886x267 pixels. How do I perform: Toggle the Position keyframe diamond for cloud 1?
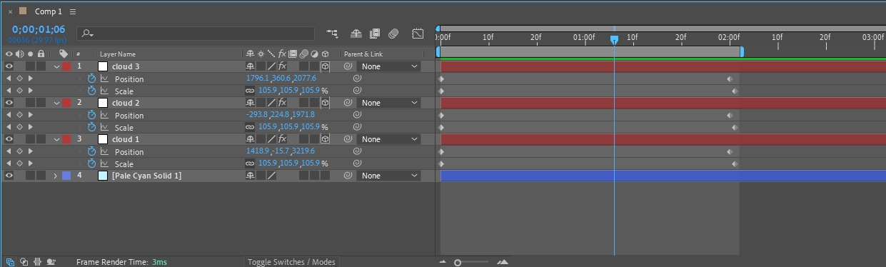pyautogui.click(x=19, y=151)
